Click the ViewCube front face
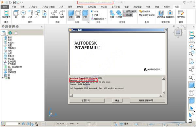 [178, 32]
